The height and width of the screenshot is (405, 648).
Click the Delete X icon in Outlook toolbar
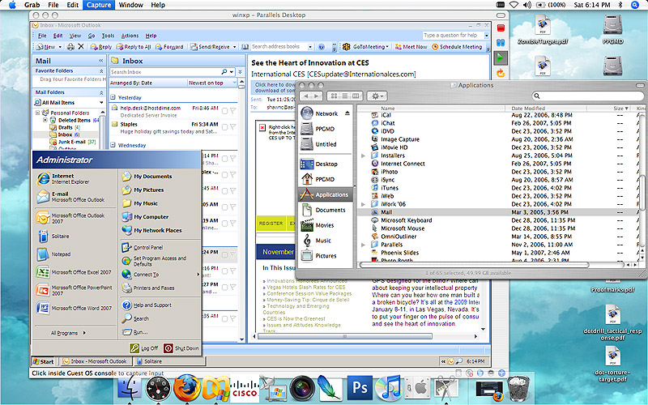(x=81, y=47)
